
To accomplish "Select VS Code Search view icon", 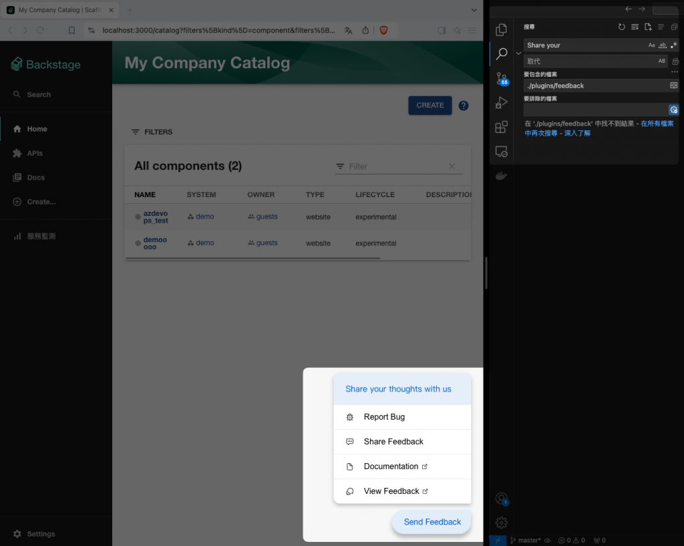I will tap(502, 54).
